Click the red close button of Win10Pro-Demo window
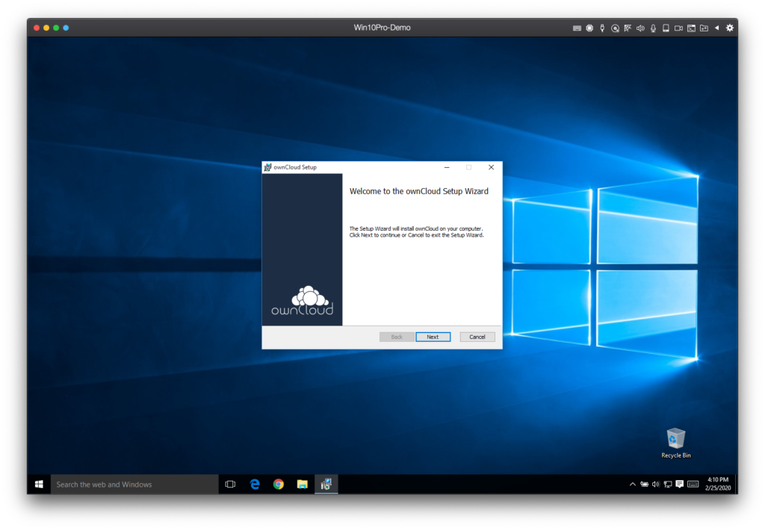The image size is (765, 530). point(37,28)
